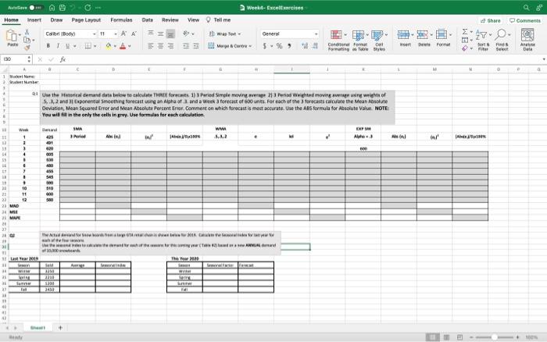The width and height of the screenshot is (547, 342).
Task: Apply the yellow fill color swatch
Action: pos(109,45)
